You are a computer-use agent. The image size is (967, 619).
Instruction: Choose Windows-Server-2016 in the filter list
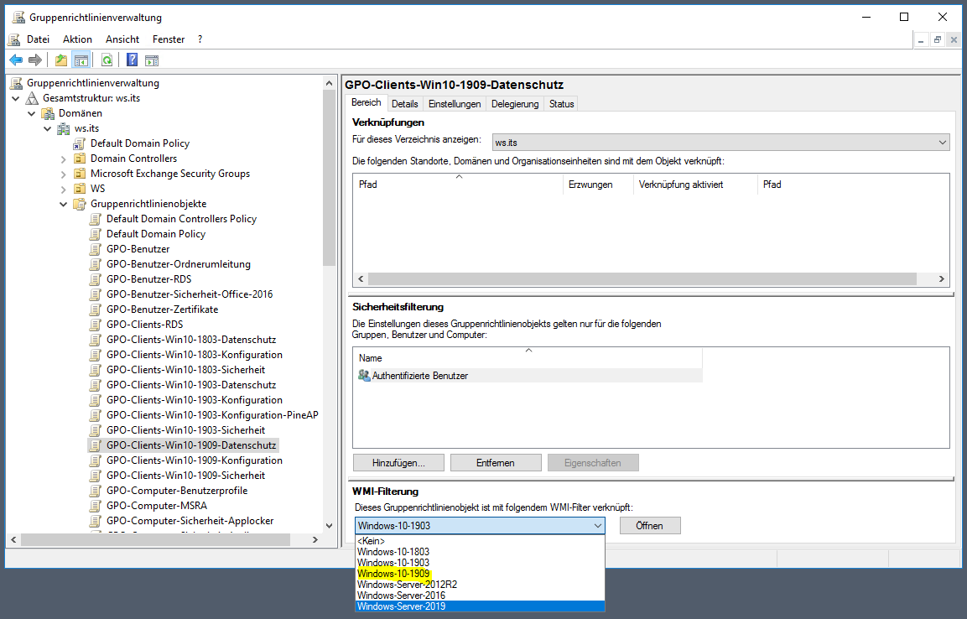480,596
